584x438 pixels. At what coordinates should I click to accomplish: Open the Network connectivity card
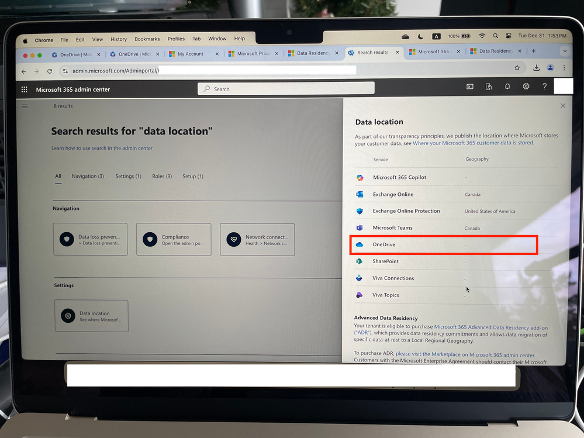(257, 240)
